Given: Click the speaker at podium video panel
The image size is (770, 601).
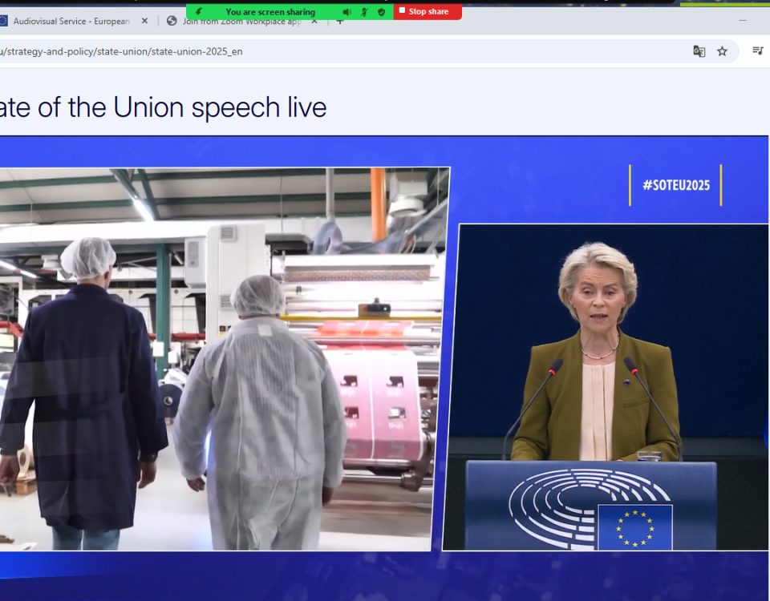Looking at the screenshot, I should click(606, 386).
